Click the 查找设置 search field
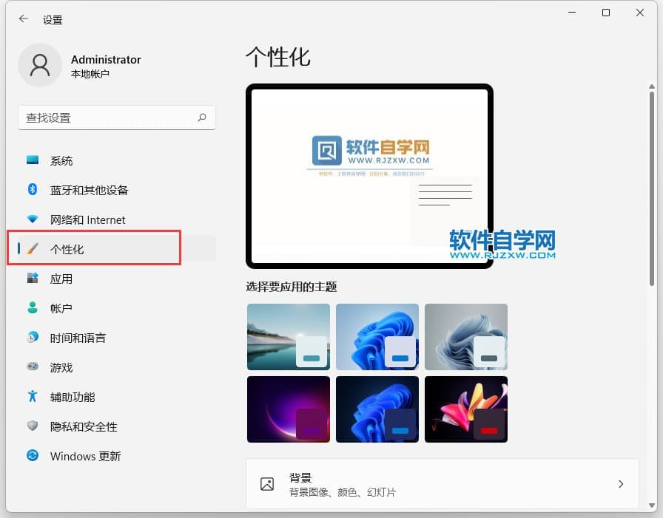 tap(107, 117)
